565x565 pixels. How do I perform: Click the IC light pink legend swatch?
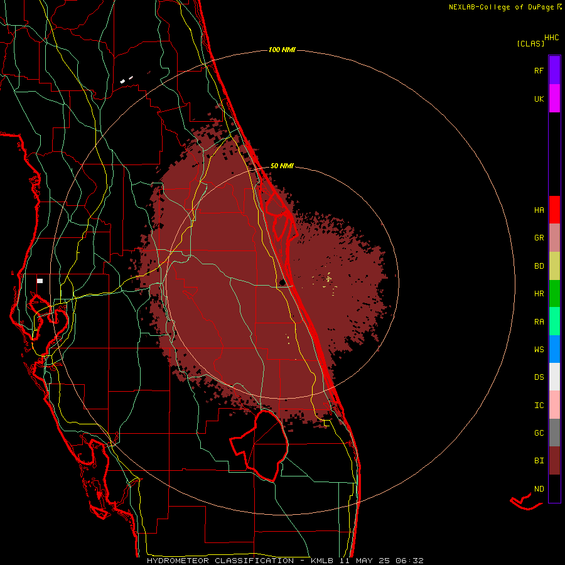(x=554, y=405)
